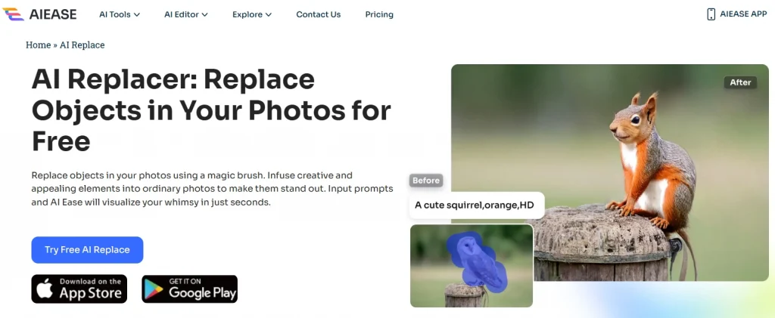
Task: Click the Get It On Google Play badge
Action: point(190,289)
